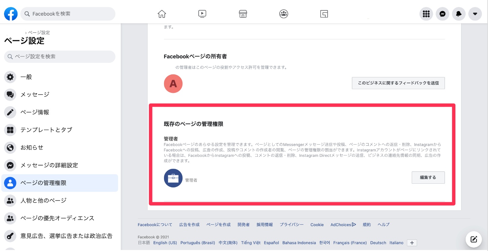Image resolution: width=488 pixels, height=251 pixels.
Task: Click the Facebook logo
Action: pyautogui.click(x=11, y=14)
